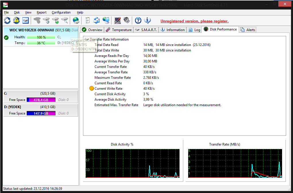The width and height of the screenshot is (293, 193).
Task: Click the disk with green checkmark icon
Action: coord(55,20)
